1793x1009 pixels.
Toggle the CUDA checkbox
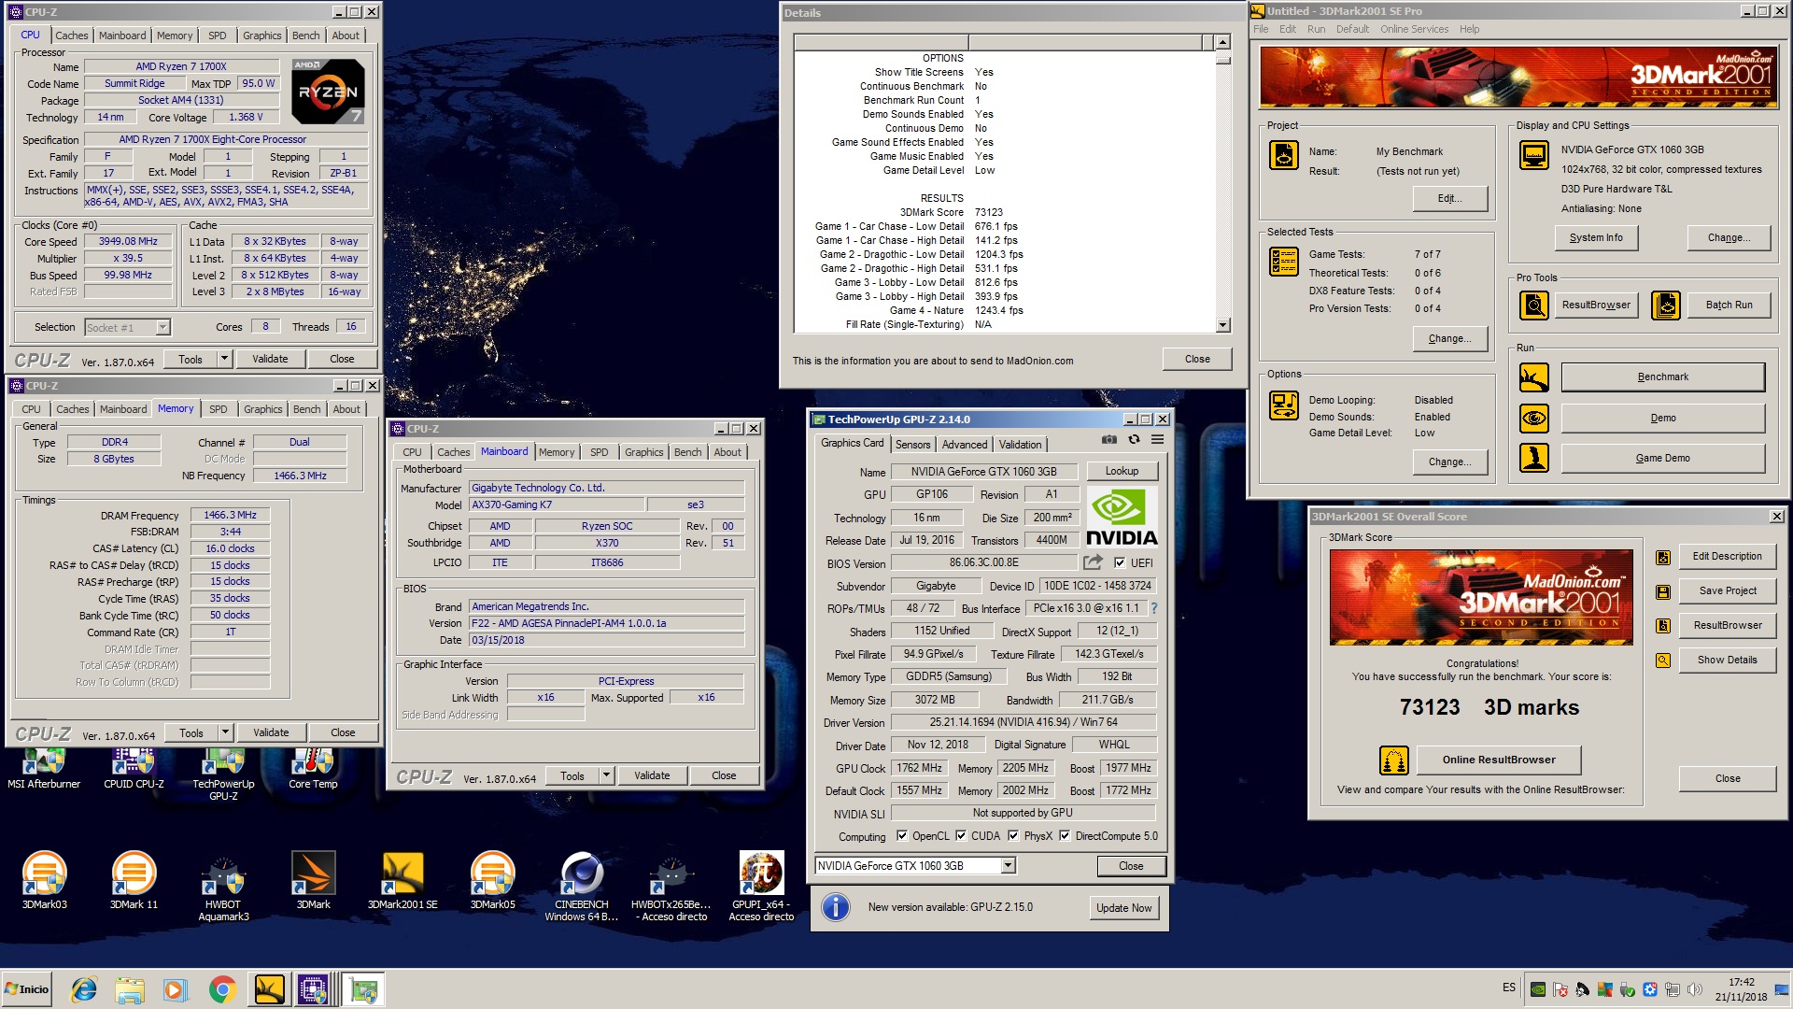coord(961,836)
